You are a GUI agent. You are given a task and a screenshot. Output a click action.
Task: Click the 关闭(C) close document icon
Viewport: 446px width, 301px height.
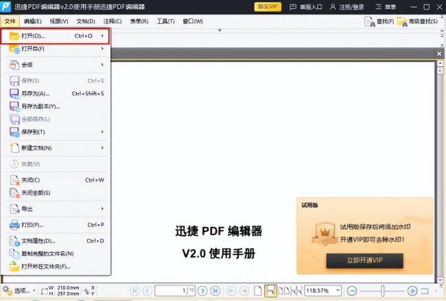[x=14, y=180]
